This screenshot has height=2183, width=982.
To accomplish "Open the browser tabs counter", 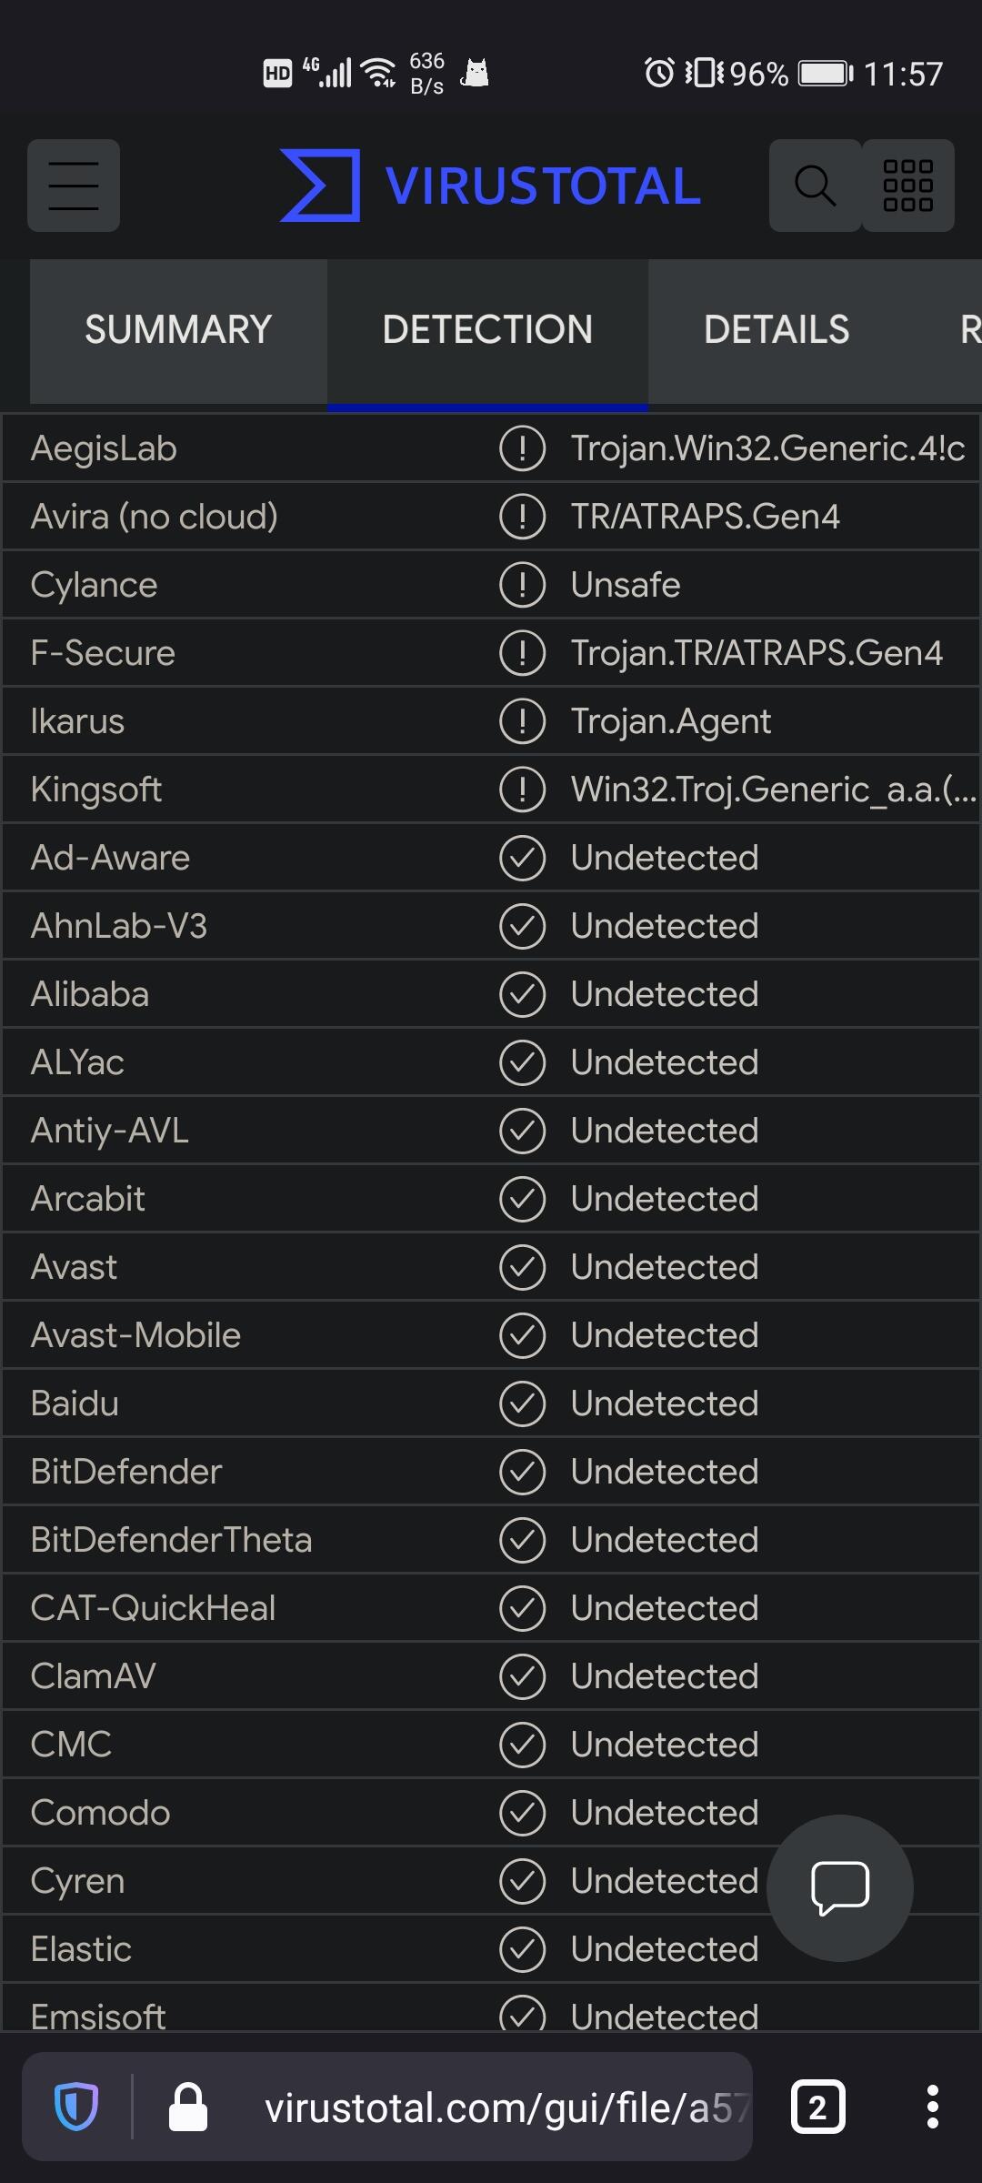I will coord(817,2107).
